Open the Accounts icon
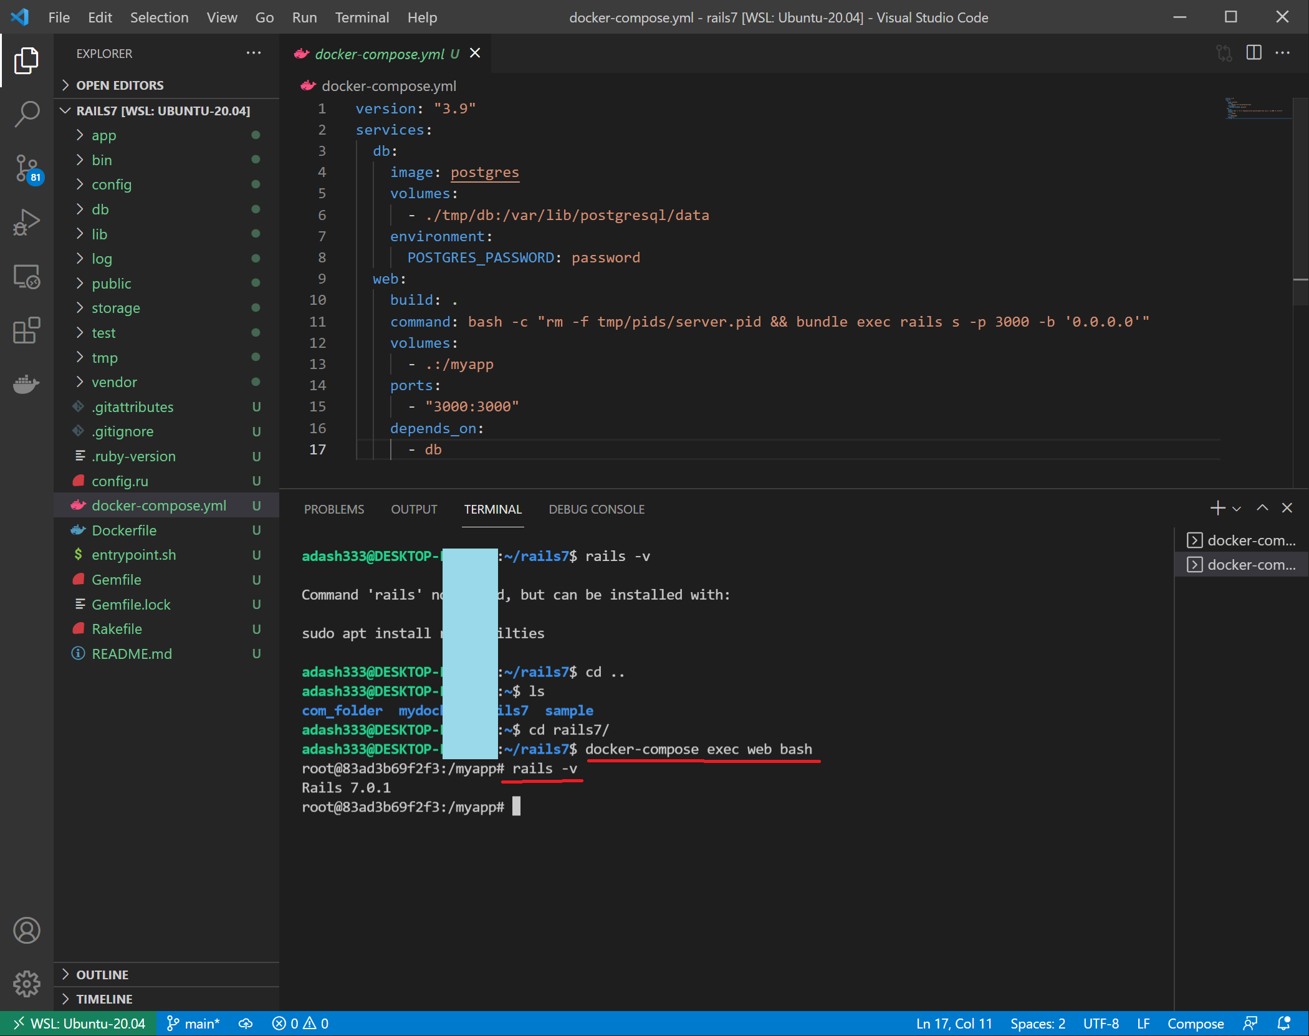The height and width of the screenshot is (1036, 1309). tap(26, 931)
